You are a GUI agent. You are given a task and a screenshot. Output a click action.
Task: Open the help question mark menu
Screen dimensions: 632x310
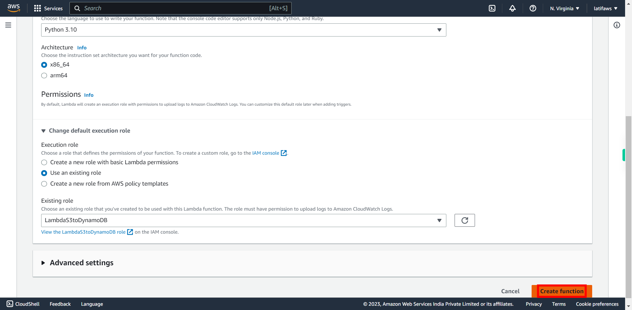click(x=533, y=8)
